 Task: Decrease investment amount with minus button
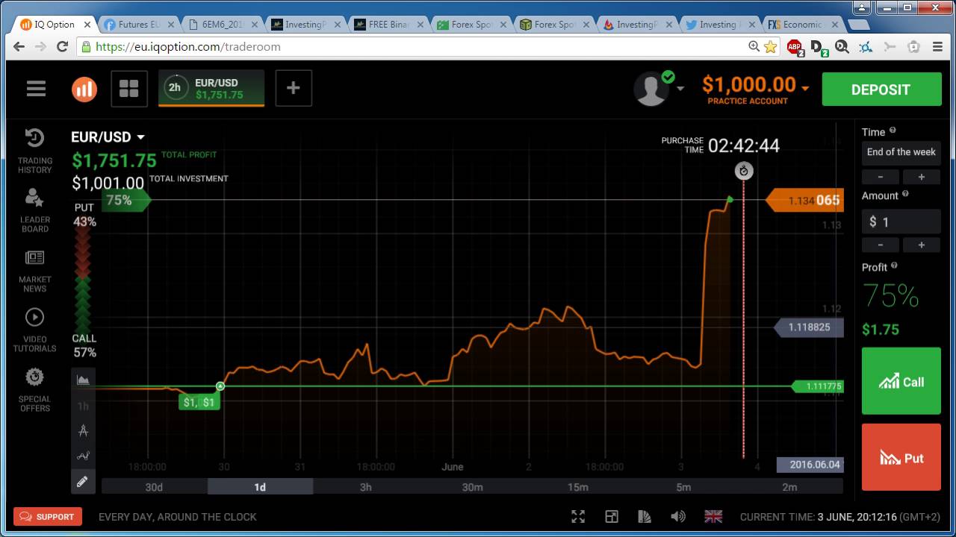(881, 245)
